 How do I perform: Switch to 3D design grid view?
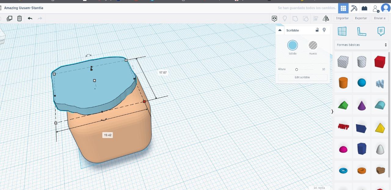(x=343, y=8)
